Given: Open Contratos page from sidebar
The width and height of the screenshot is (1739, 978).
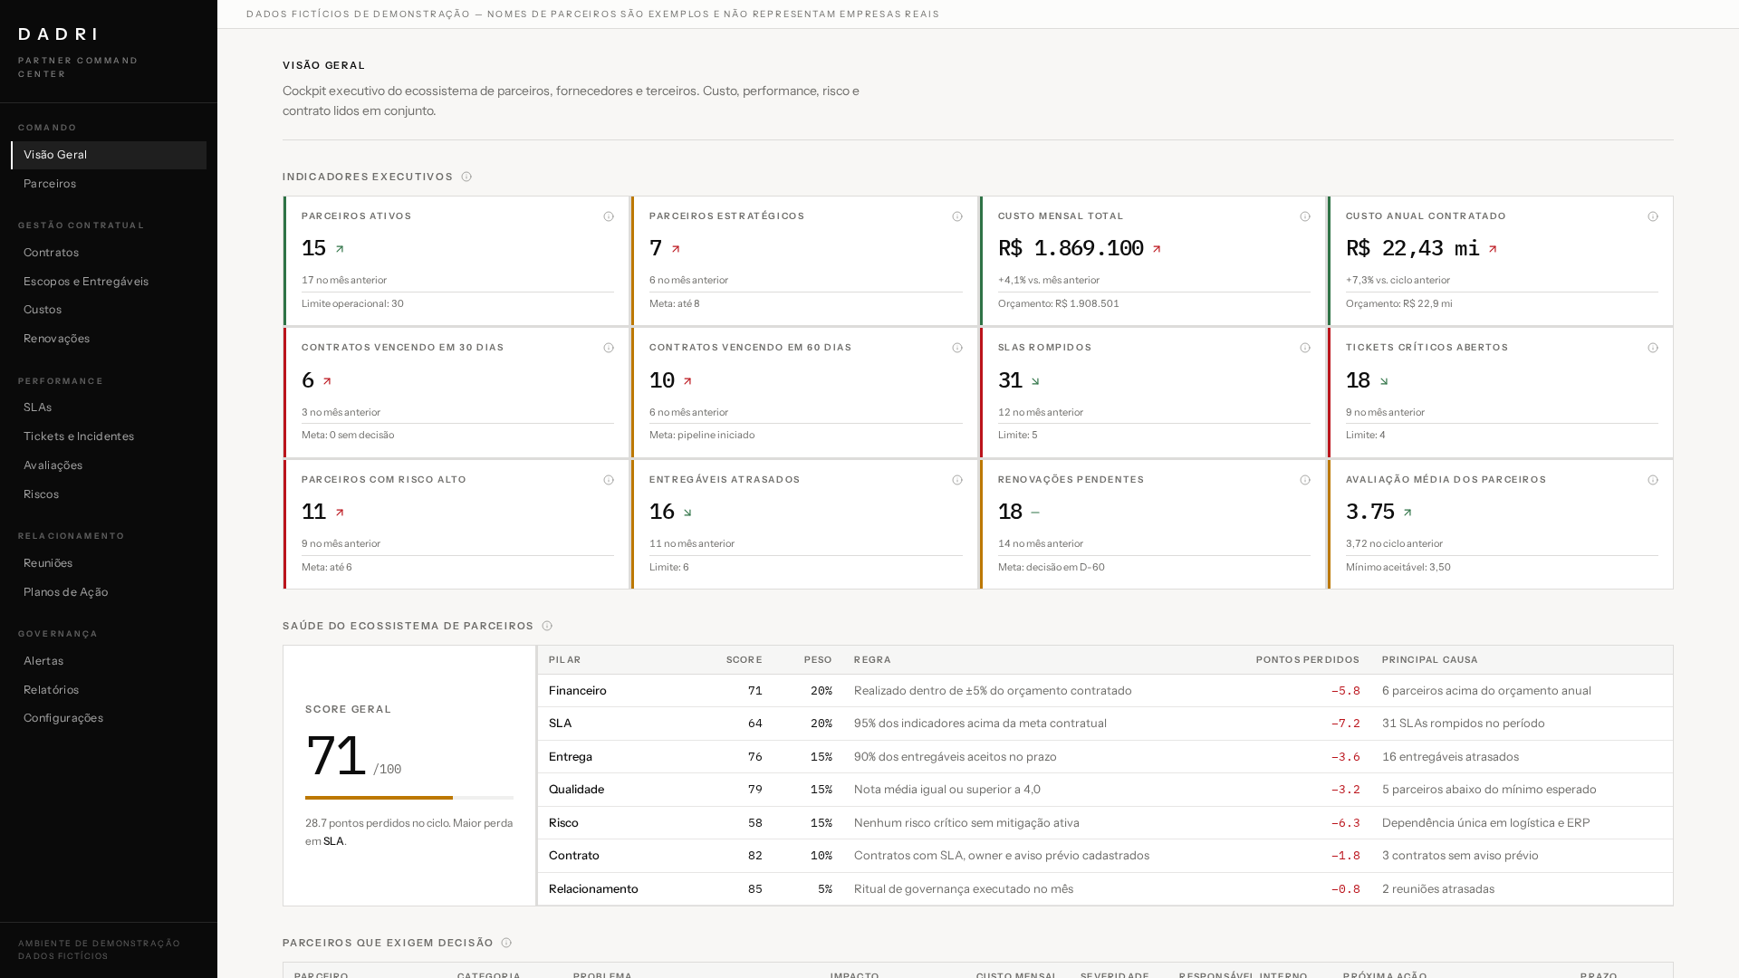Looking at the screenshot, I should [x=109, y=253].
